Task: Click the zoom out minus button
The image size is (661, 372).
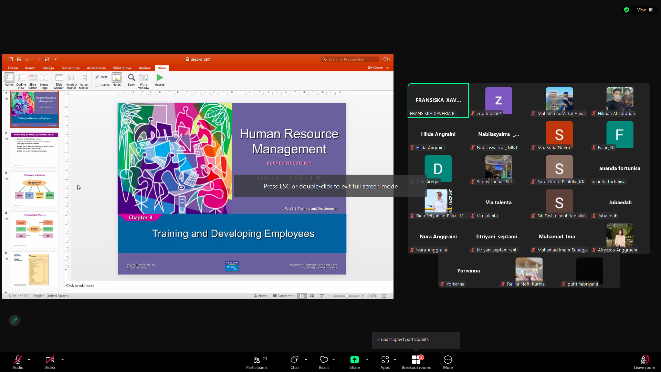Action: tap(329, 296)
